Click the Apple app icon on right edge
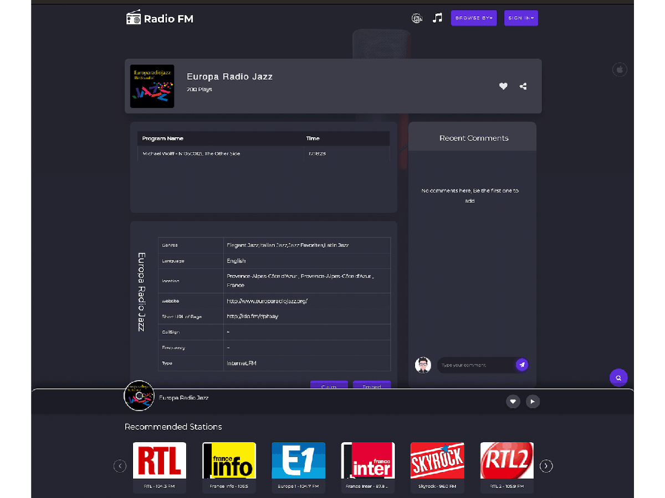 (620, 70)
